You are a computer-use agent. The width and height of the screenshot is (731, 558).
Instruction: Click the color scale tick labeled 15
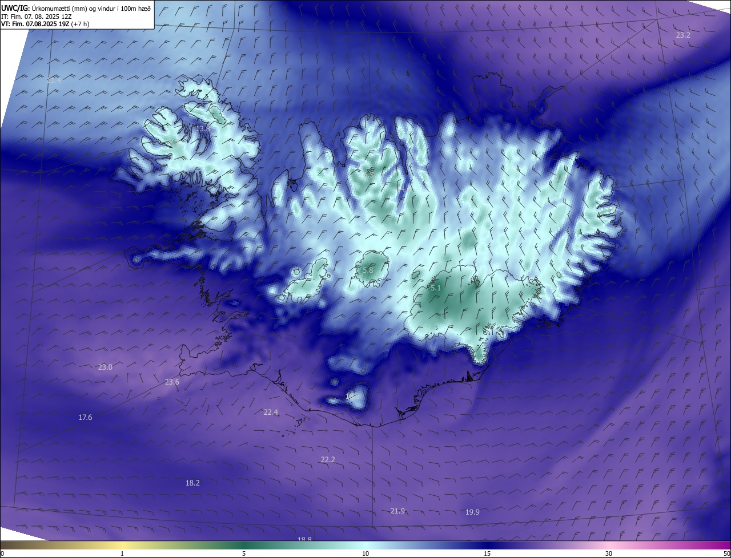pyautogui.click(x=487, y=553)
